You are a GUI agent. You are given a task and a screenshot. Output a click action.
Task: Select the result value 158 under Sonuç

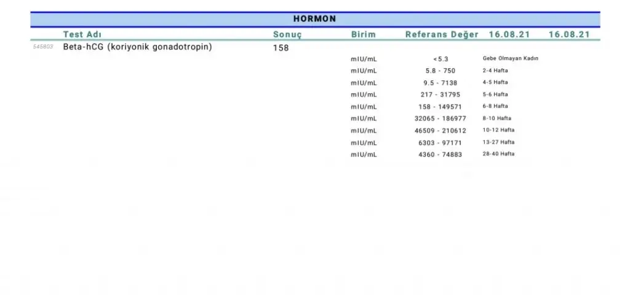point(281,48)
